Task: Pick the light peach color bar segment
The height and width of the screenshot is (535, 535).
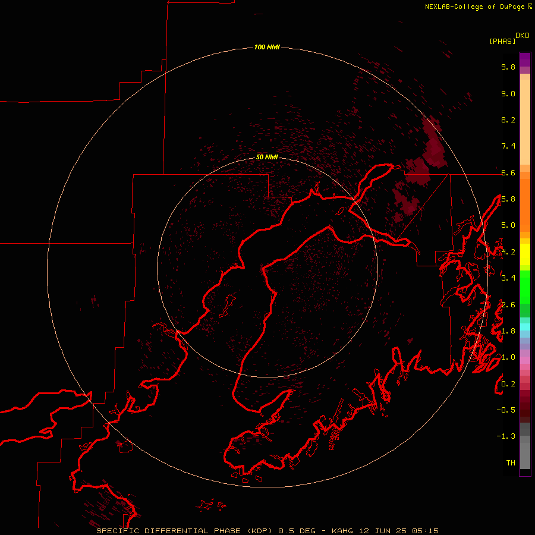Action: pyautogui.click(x=525, y=121)
